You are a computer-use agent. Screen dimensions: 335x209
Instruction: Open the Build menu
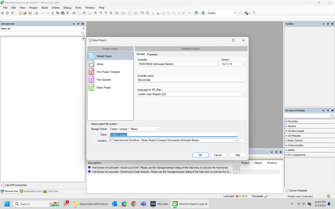44,8
